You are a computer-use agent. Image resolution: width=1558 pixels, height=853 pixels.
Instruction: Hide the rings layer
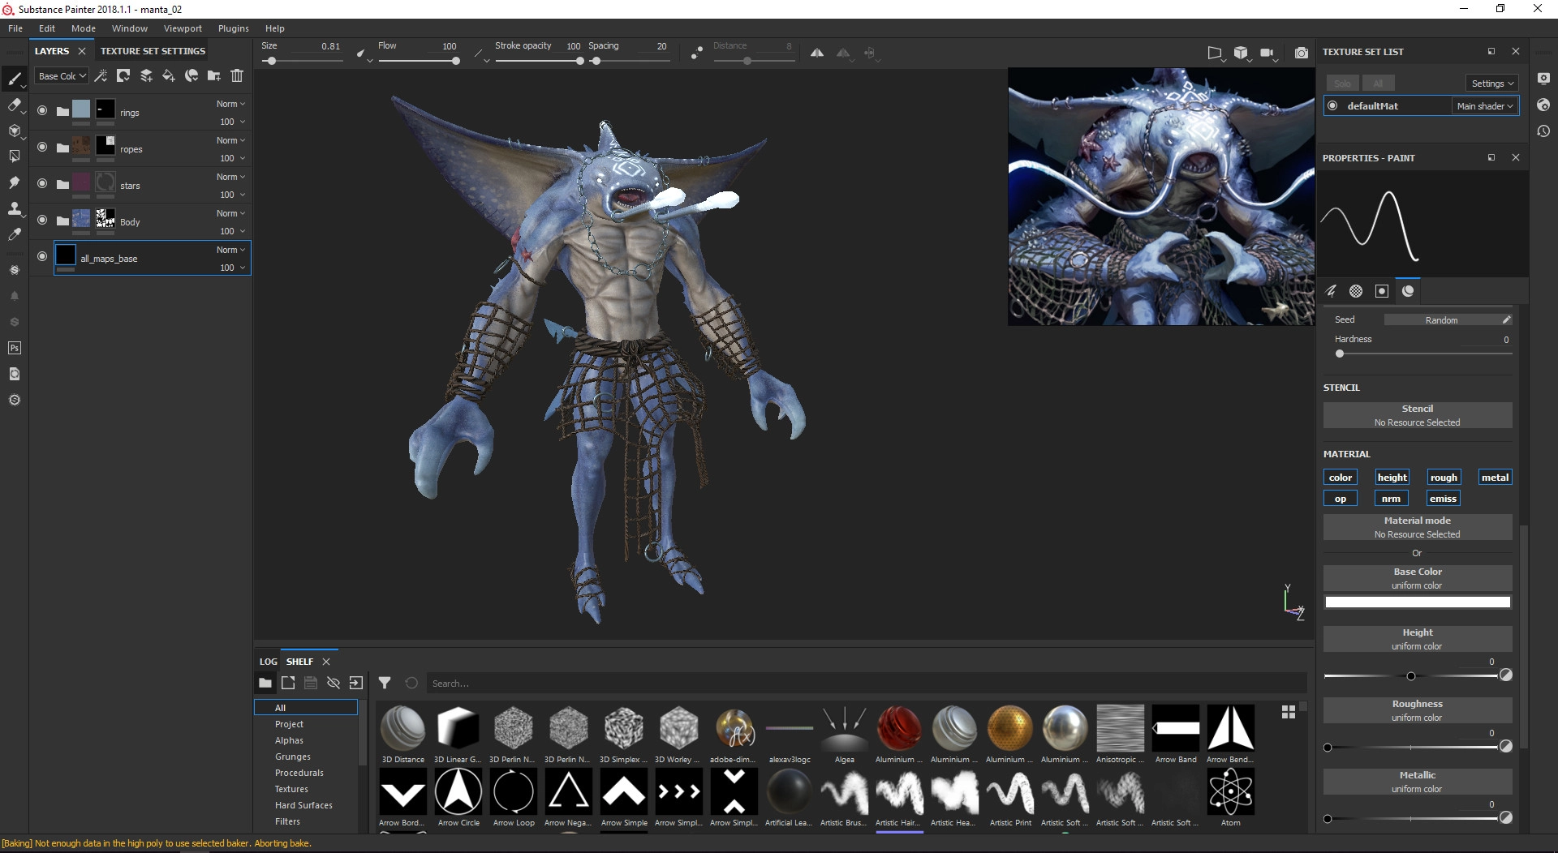click(x=42, y=111)
